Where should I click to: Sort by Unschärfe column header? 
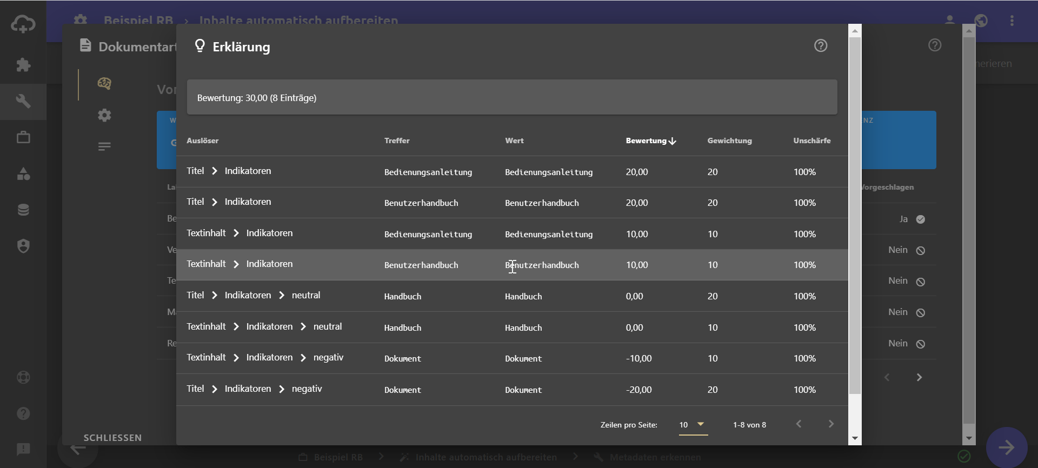(x=812, y=141)
